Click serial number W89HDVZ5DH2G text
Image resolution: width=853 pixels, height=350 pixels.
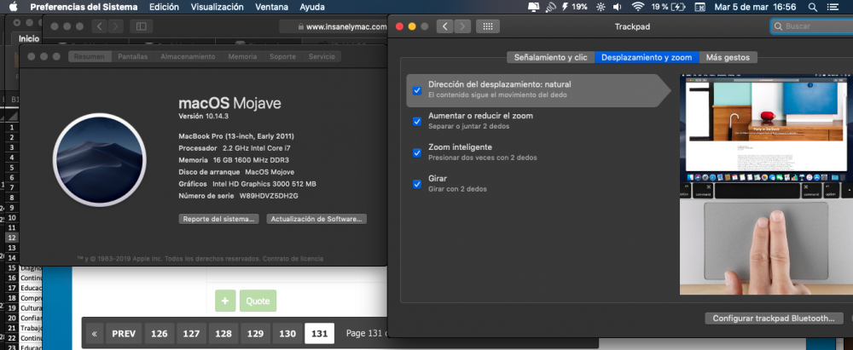point(269,196)
